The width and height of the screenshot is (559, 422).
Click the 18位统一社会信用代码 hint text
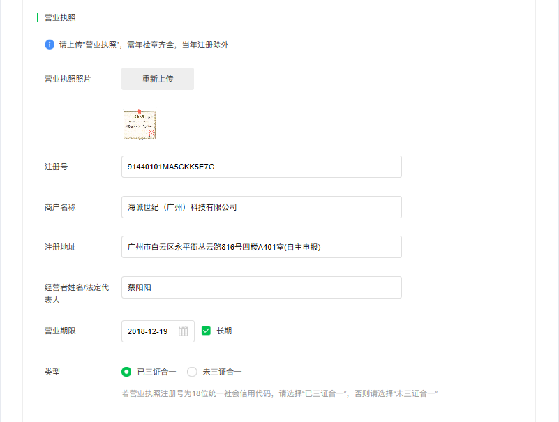point(279,393)
